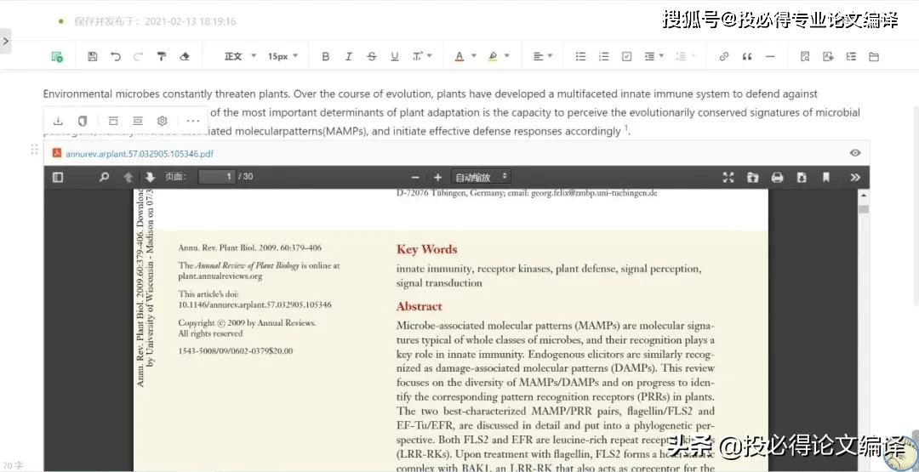Print the PDF document
Screen dimensions: 919x472
click(x=777, y=177)
